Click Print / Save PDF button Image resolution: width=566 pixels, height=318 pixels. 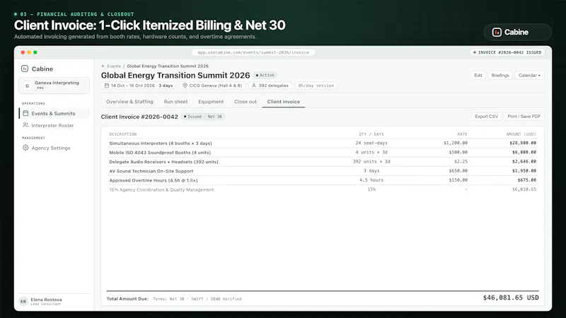(524, 117)
